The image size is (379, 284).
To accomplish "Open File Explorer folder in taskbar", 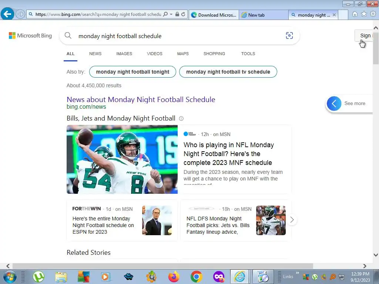I will pyautogui.click(x=61, y=277).
